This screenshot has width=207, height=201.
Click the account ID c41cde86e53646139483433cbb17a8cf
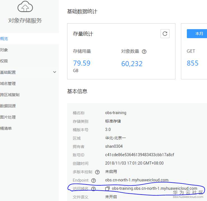(140, 155)
